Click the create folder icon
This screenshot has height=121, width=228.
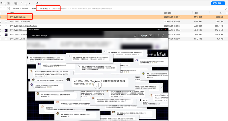point(9,3)
